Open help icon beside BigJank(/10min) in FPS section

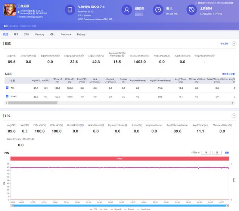(126, 125)
